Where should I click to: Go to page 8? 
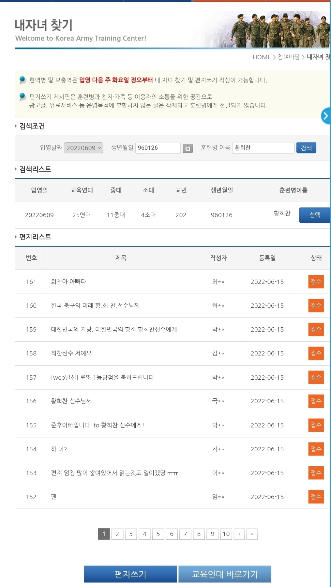(199, 534)
